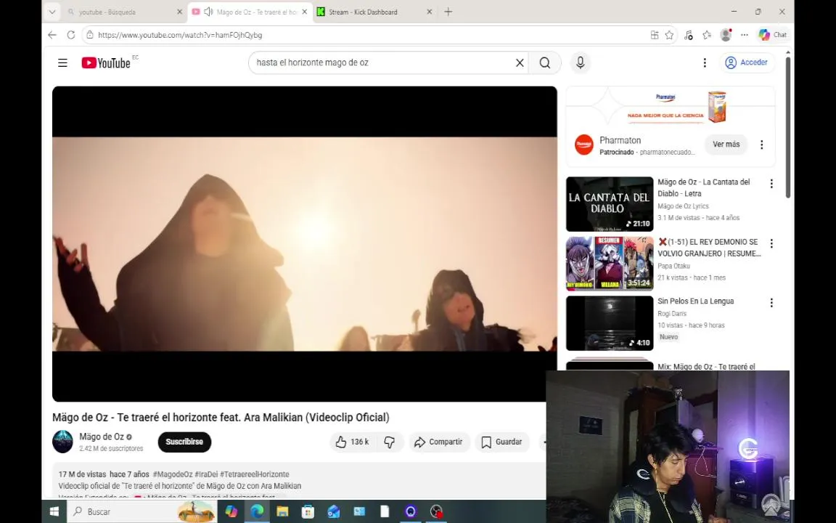Open the Windows Start menu
This screenshot has height=523, width=836.
[54, 511]
